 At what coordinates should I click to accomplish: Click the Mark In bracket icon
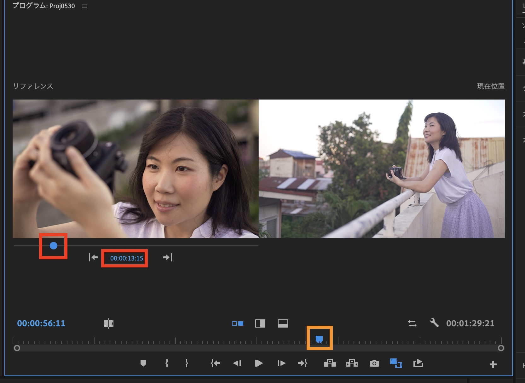167,363
